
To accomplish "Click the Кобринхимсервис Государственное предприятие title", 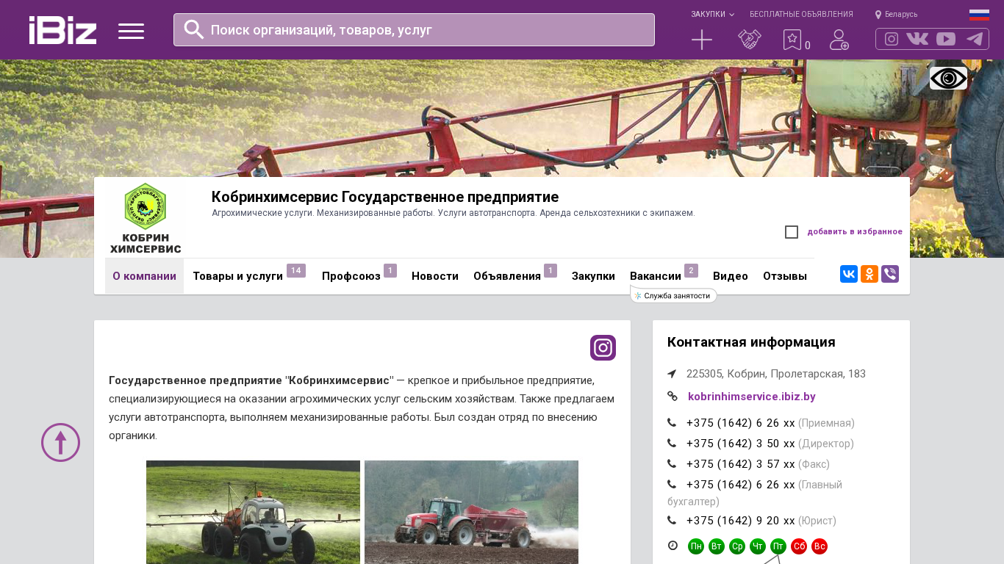I will click(385, 197).
